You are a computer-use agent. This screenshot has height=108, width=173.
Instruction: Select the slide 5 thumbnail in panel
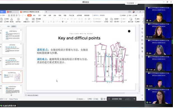pos(12,49)
